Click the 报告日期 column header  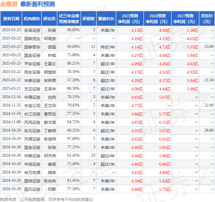coord(11,19)
